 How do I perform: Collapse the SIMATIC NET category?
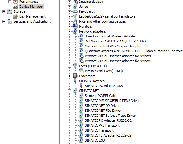(69, 91)
